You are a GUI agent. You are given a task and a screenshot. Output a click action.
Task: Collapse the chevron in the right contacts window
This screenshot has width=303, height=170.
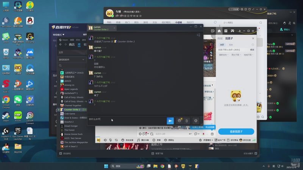click(292, 35)
